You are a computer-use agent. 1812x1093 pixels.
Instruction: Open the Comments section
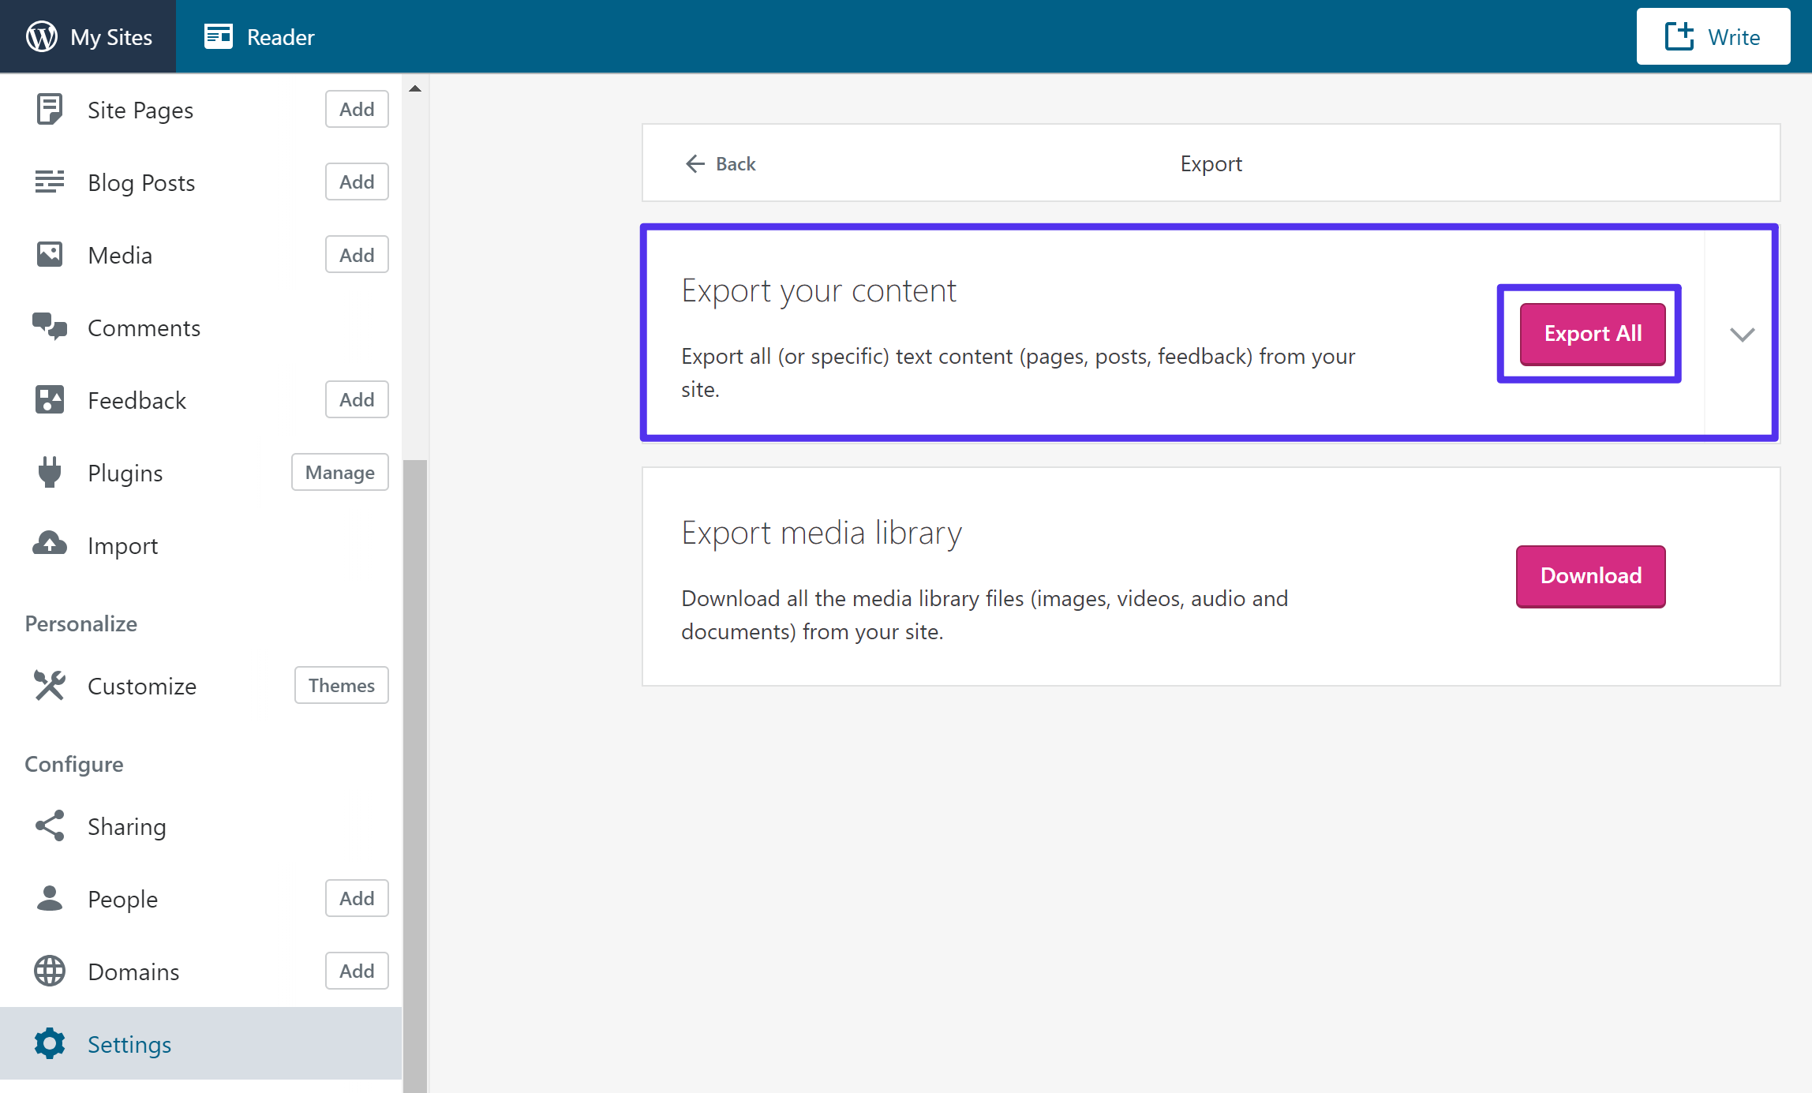(x=144, y=328)
